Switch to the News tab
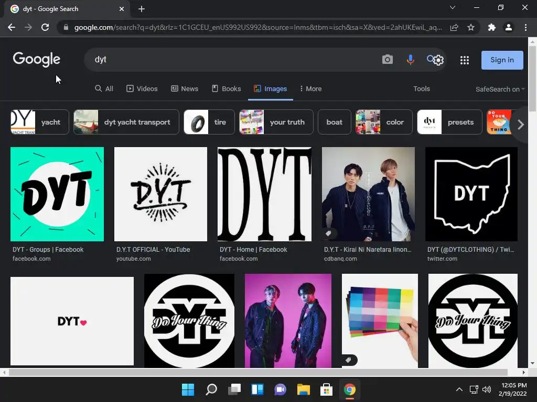 [185, 88]
